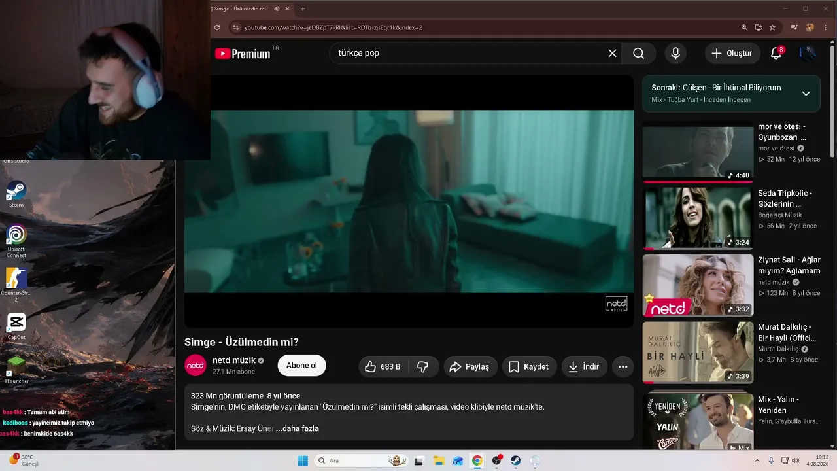Dislike the Simge video
The image size is (837, 471).
[422, 366]
